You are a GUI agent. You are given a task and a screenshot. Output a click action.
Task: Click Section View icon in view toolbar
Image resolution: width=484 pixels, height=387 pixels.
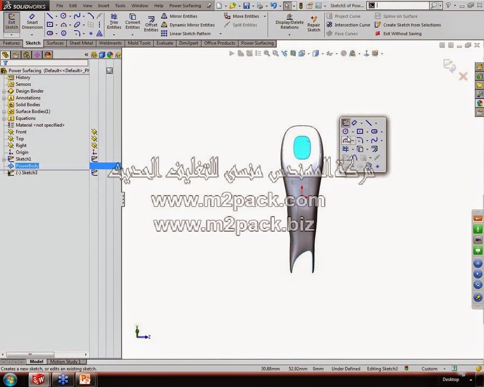click(x=293, y=53)
